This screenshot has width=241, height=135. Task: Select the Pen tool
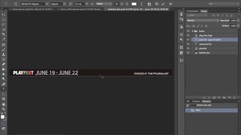pos(3,84)
